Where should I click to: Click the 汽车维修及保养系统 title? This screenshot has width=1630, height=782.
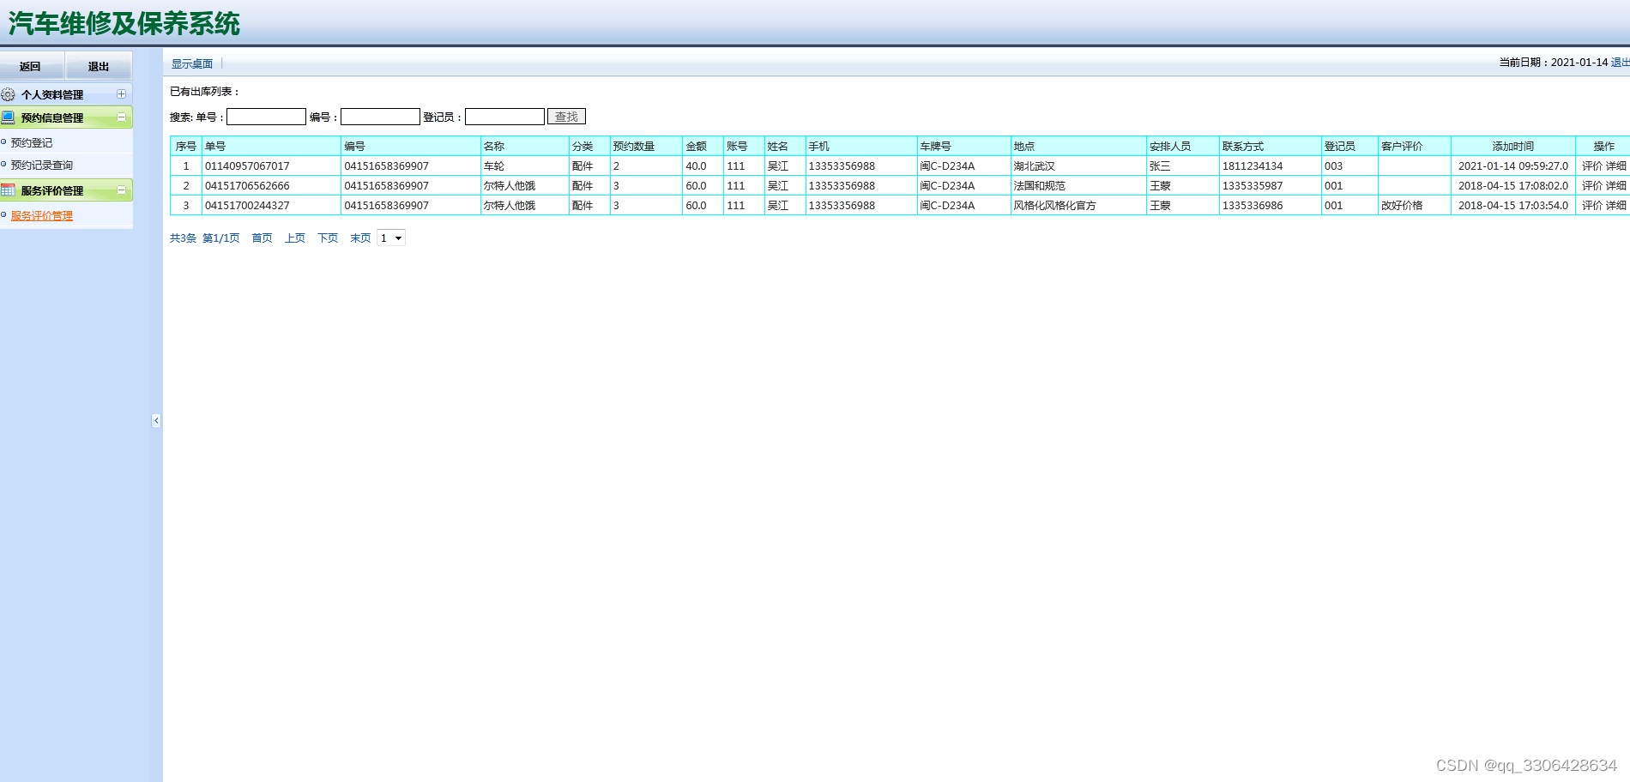tap(124, 23)
